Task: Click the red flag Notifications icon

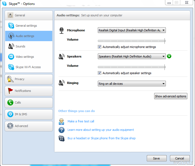Action: [10, 91]
